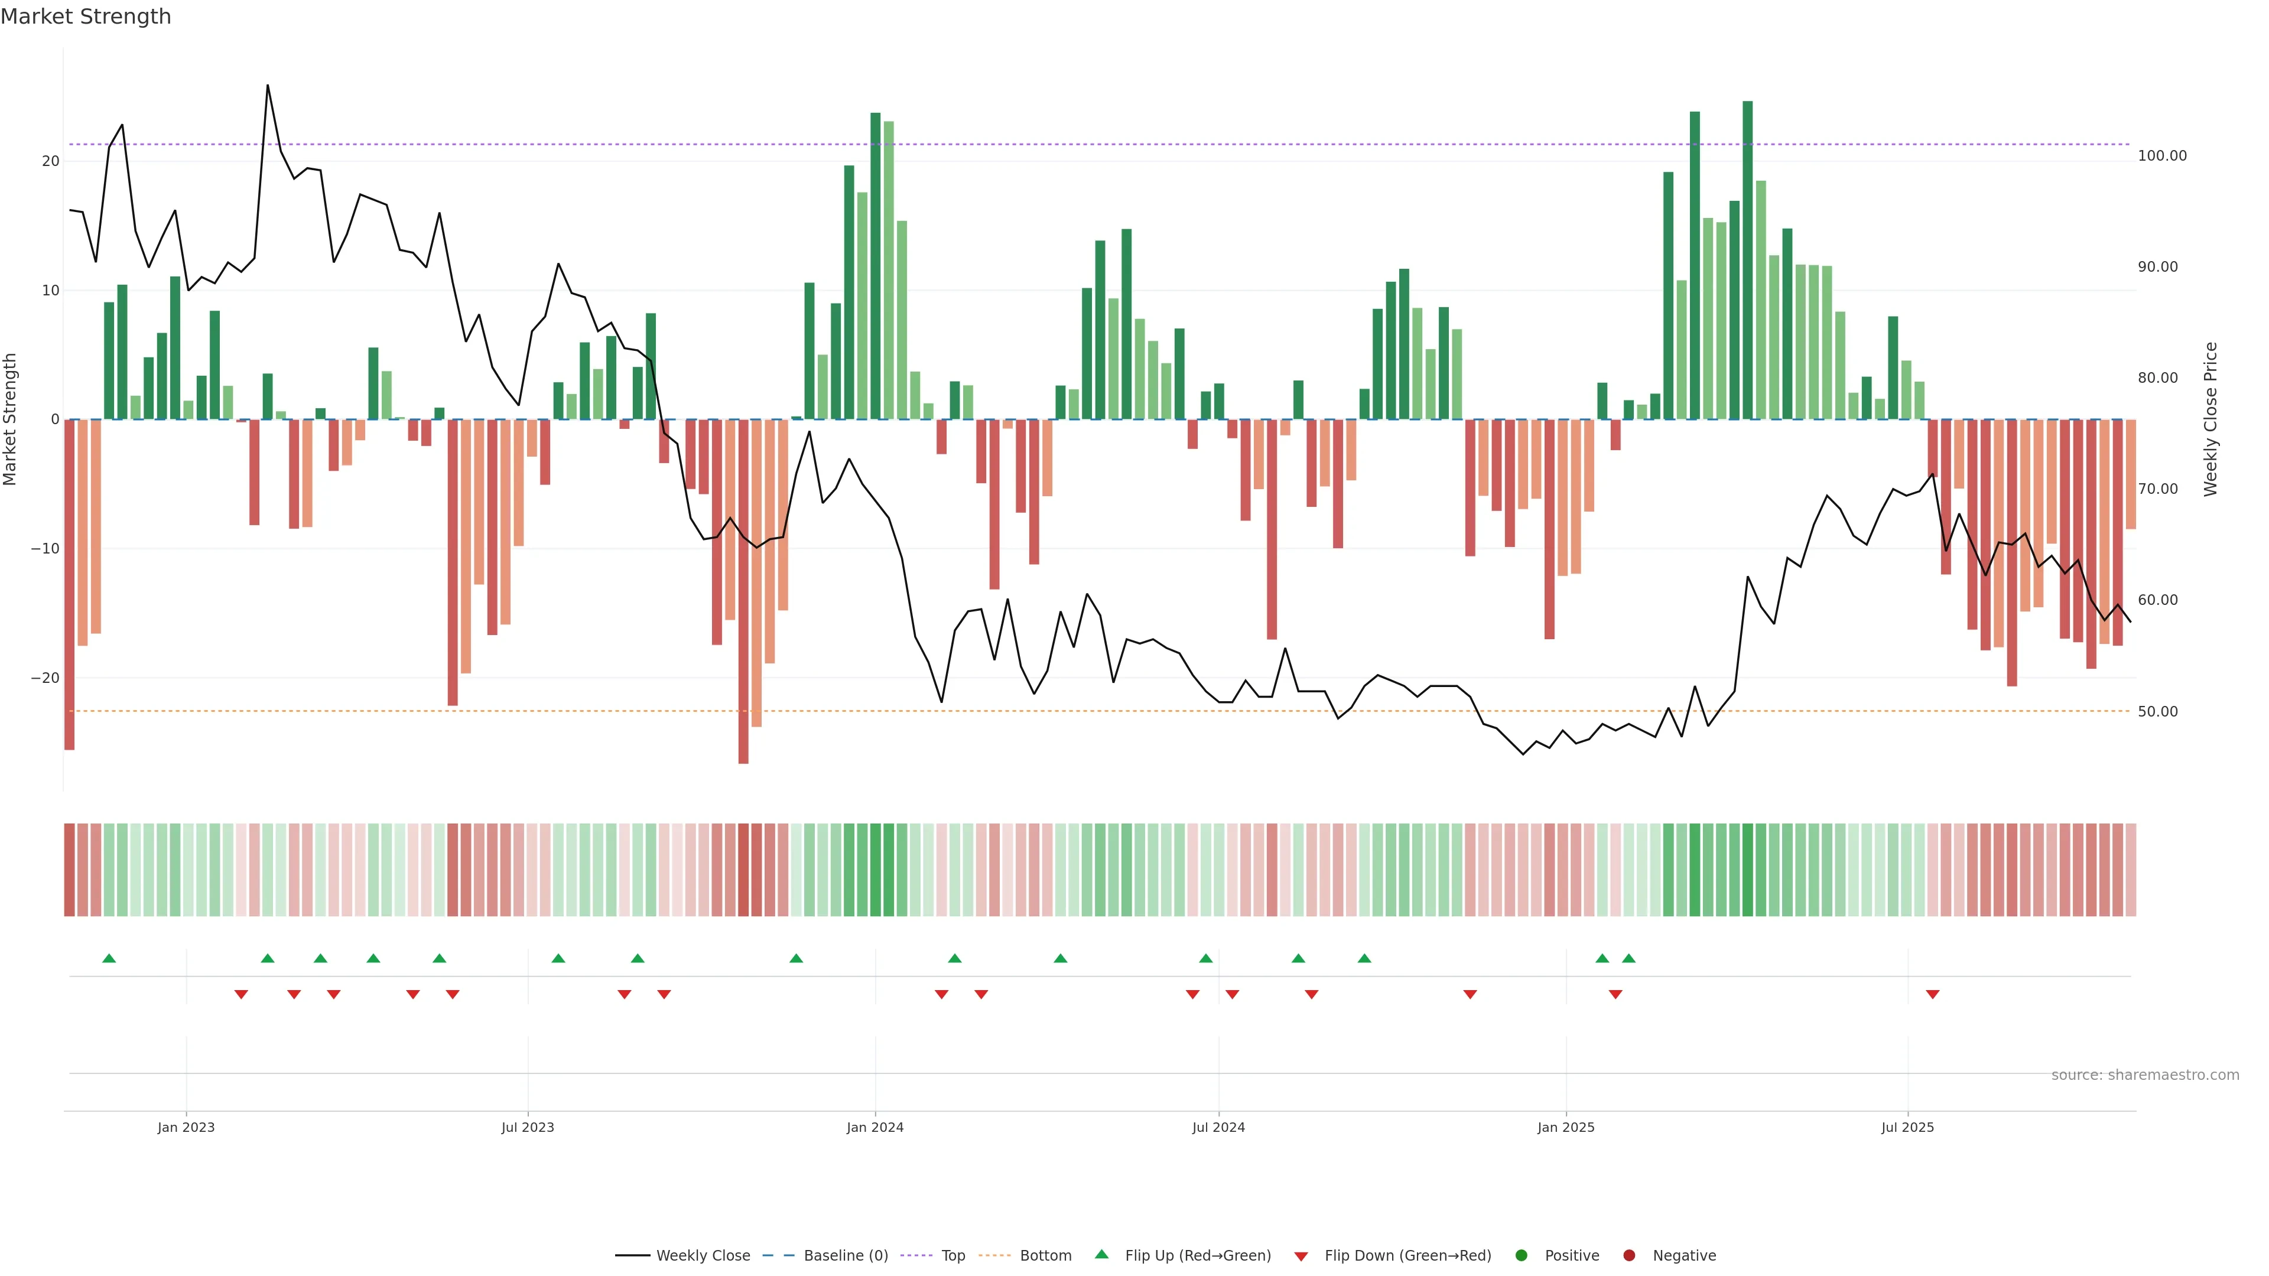Toggle the Weekly Close legend entry

[x=702, y=1256]
